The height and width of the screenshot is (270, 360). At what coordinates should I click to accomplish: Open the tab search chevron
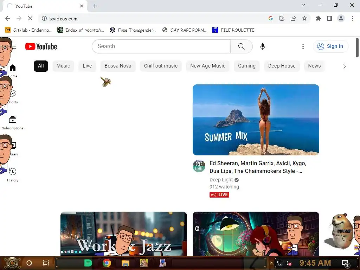point(303,5)
